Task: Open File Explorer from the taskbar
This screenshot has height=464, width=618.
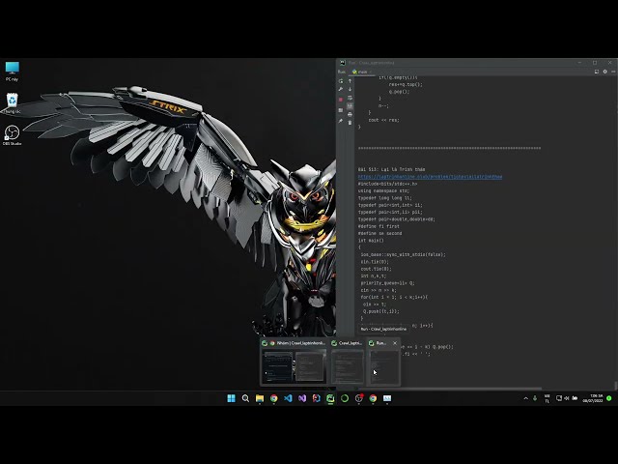Action: [260, 398]
